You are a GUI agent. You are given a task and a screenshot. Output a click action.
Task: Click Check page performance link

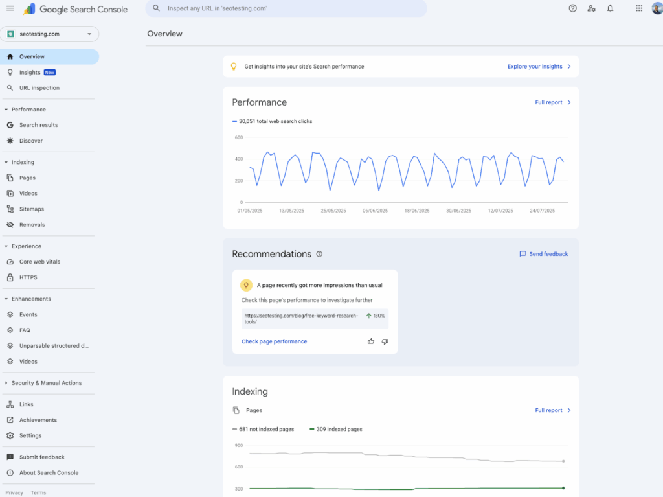pyautogui.click(x=274, y=341)
